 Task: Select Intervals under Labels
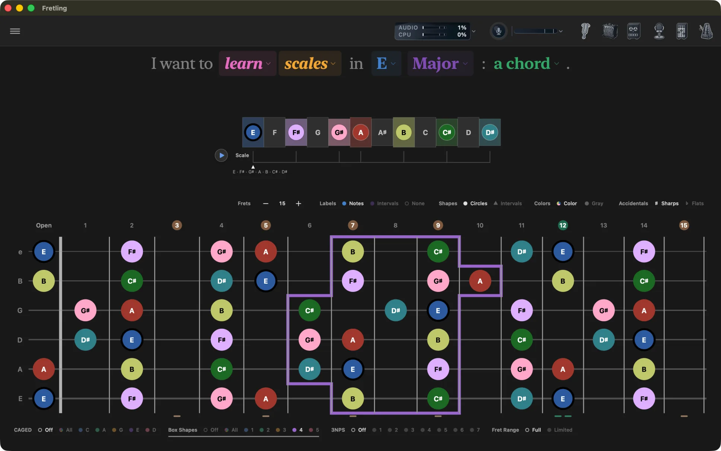click(384, 204)
